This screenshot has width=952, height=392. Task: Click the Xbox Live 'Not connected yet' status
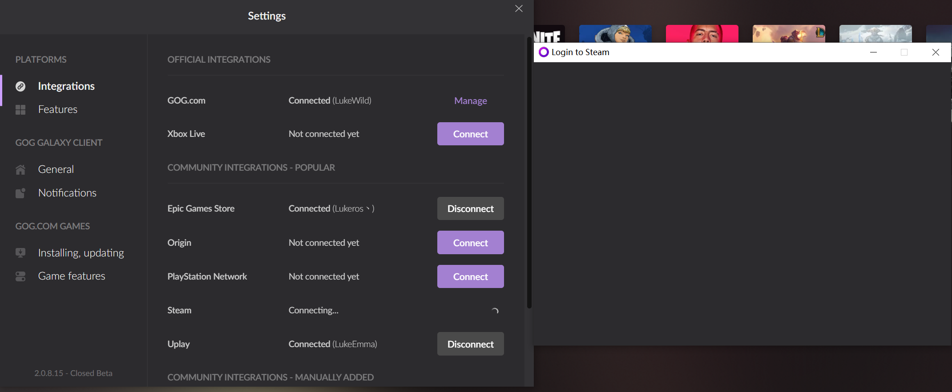coord(323,134)
